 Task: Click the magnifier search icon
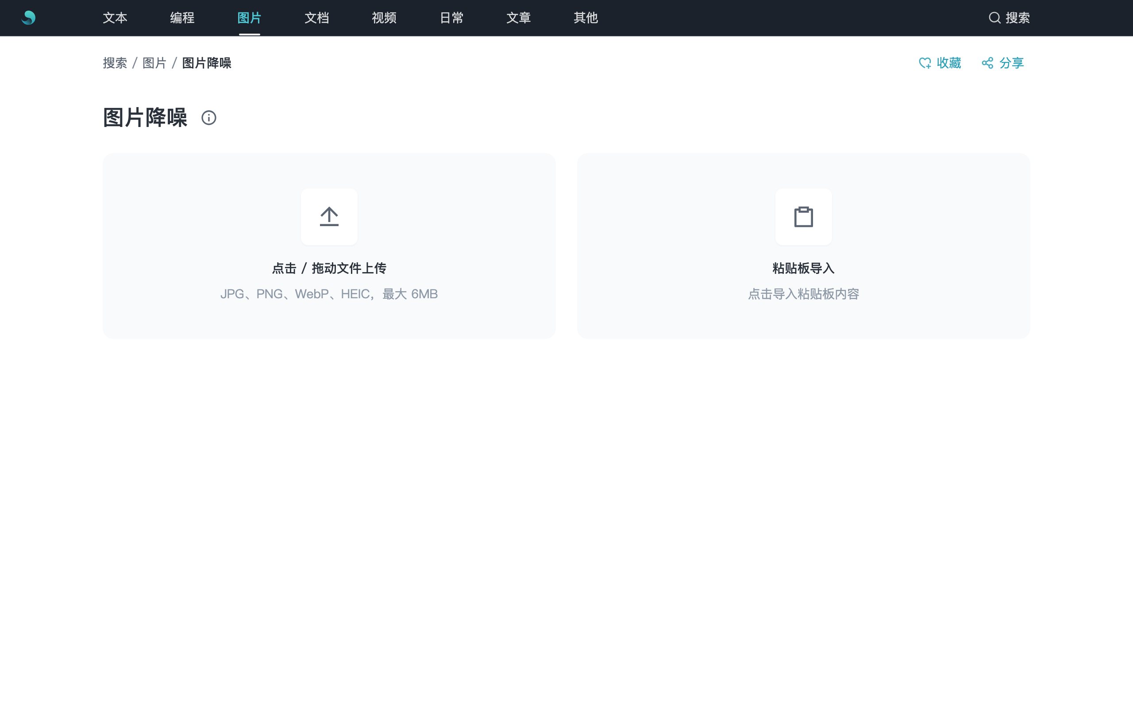[x=994, y=18]
